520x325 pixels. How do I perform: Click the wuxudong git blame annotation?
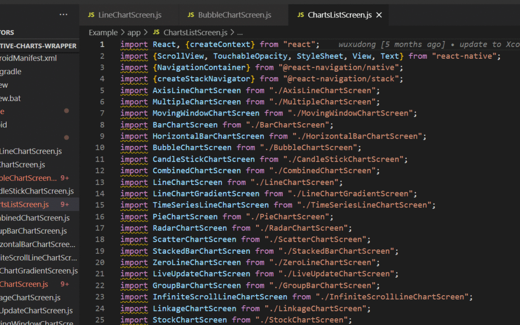coord(429,44)
